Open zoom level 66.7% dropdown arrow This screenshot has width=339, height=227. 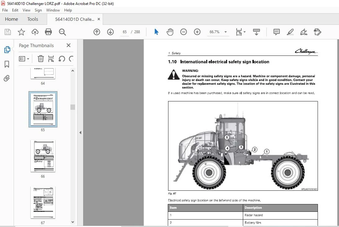point(225,32)
